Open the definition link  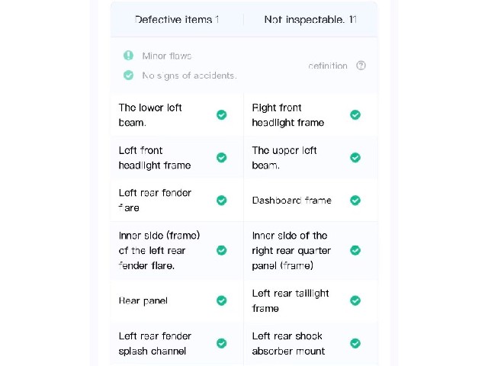pyautogui.click(x=327, y=66)
